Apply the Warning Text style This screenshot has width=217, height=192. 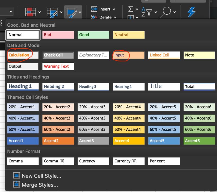[58, 66]
